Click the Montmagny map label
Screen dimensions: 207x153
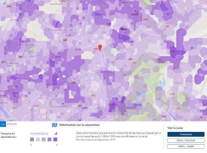(x=19, y=20)
